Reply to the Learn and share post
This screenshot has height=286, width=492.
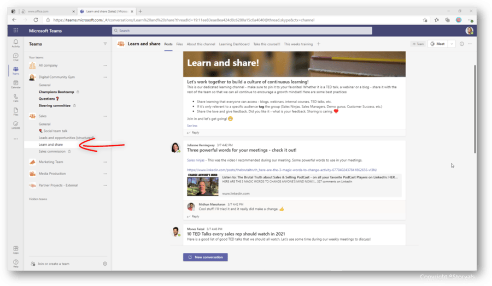tap(193, 133)
